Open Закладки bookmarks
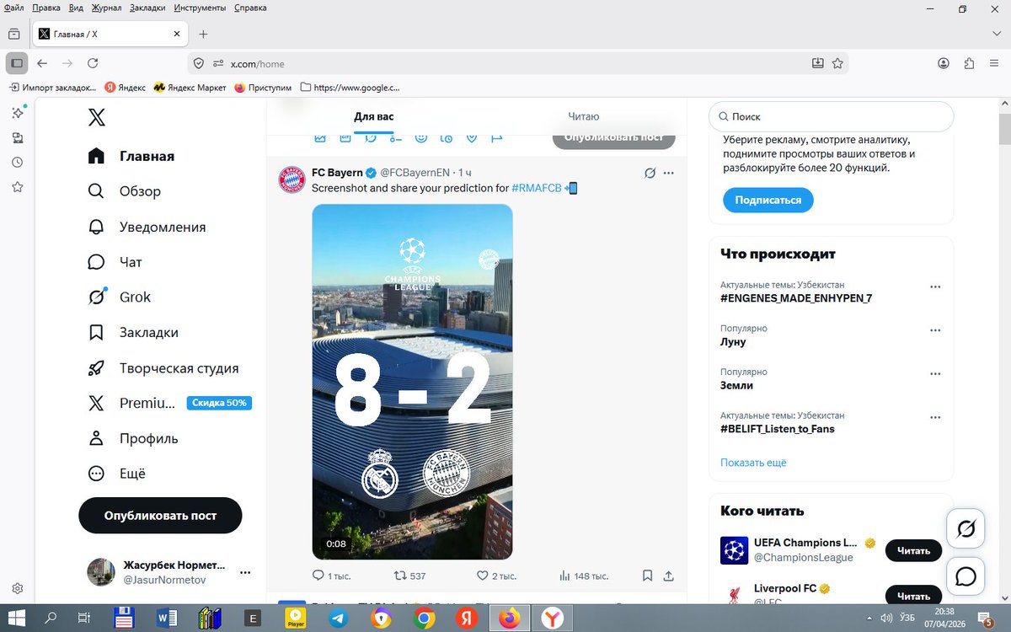Image resolution: width=1011 pixels, height=632 pixels. [x=133, y=333]
